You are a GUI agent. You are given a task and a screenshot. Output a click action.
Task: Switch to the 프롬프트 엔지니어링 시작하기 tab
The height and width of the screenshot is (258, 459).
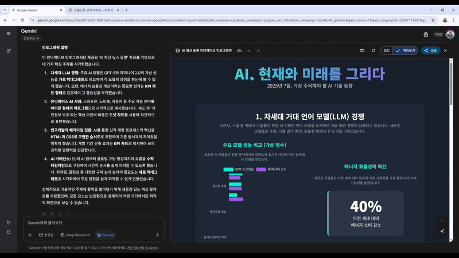tap(94, 10)
